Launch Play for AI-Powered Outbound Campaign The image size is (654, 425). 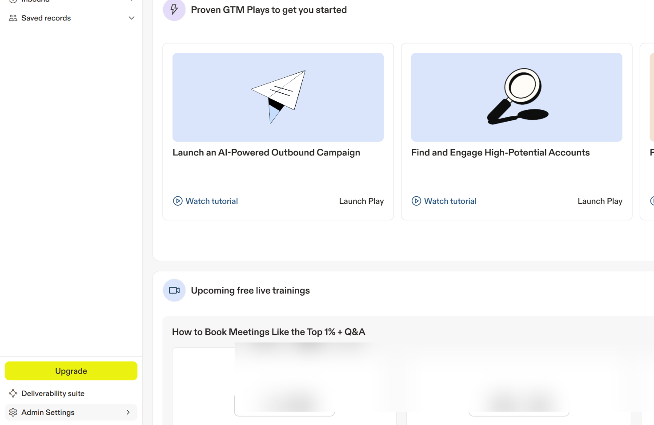coord(361,201)
